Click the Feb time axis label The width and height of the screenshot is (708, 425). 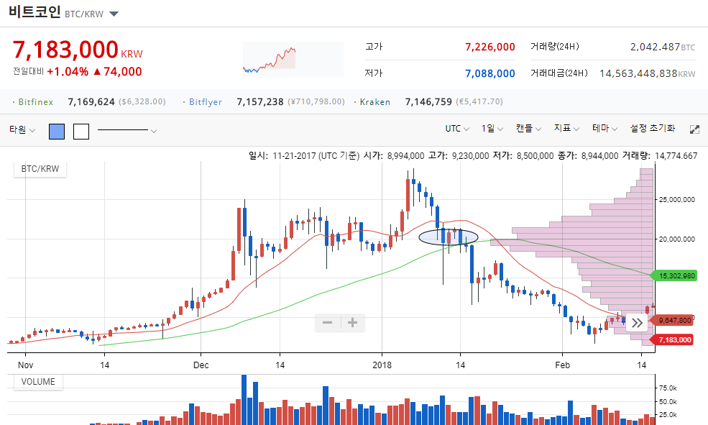562,365
